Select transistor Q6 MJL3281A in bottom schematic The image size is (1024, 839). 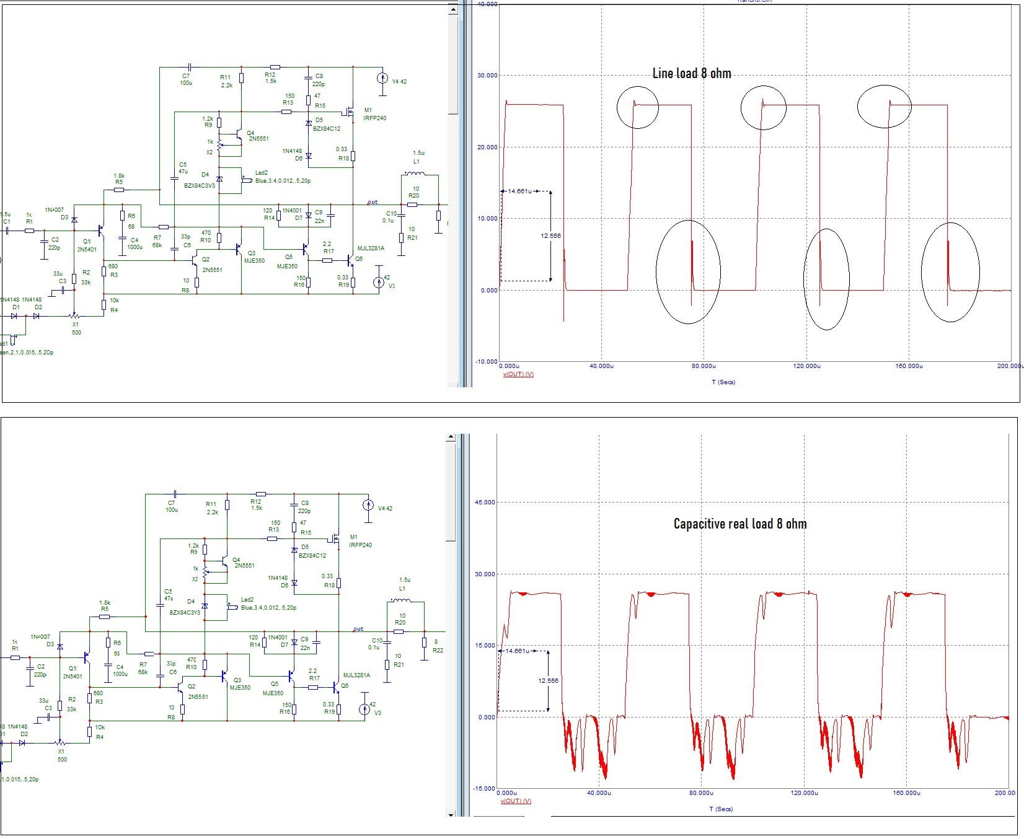[x=336, y=687]
